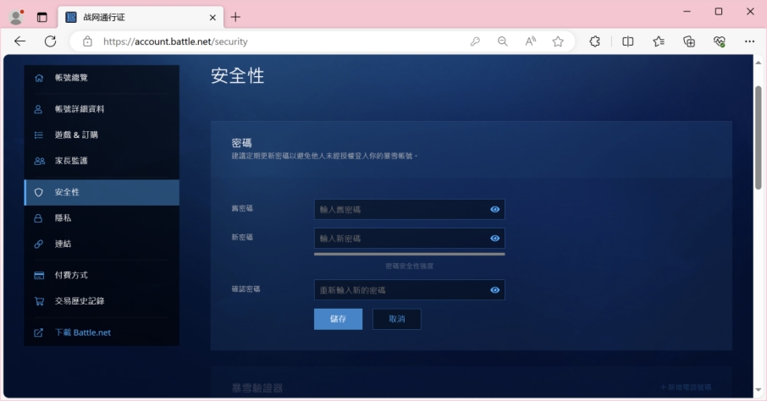Screen dimensions: 767x401
Task: Open 帳號總覽 in sidebar
Action: (102, 78)
